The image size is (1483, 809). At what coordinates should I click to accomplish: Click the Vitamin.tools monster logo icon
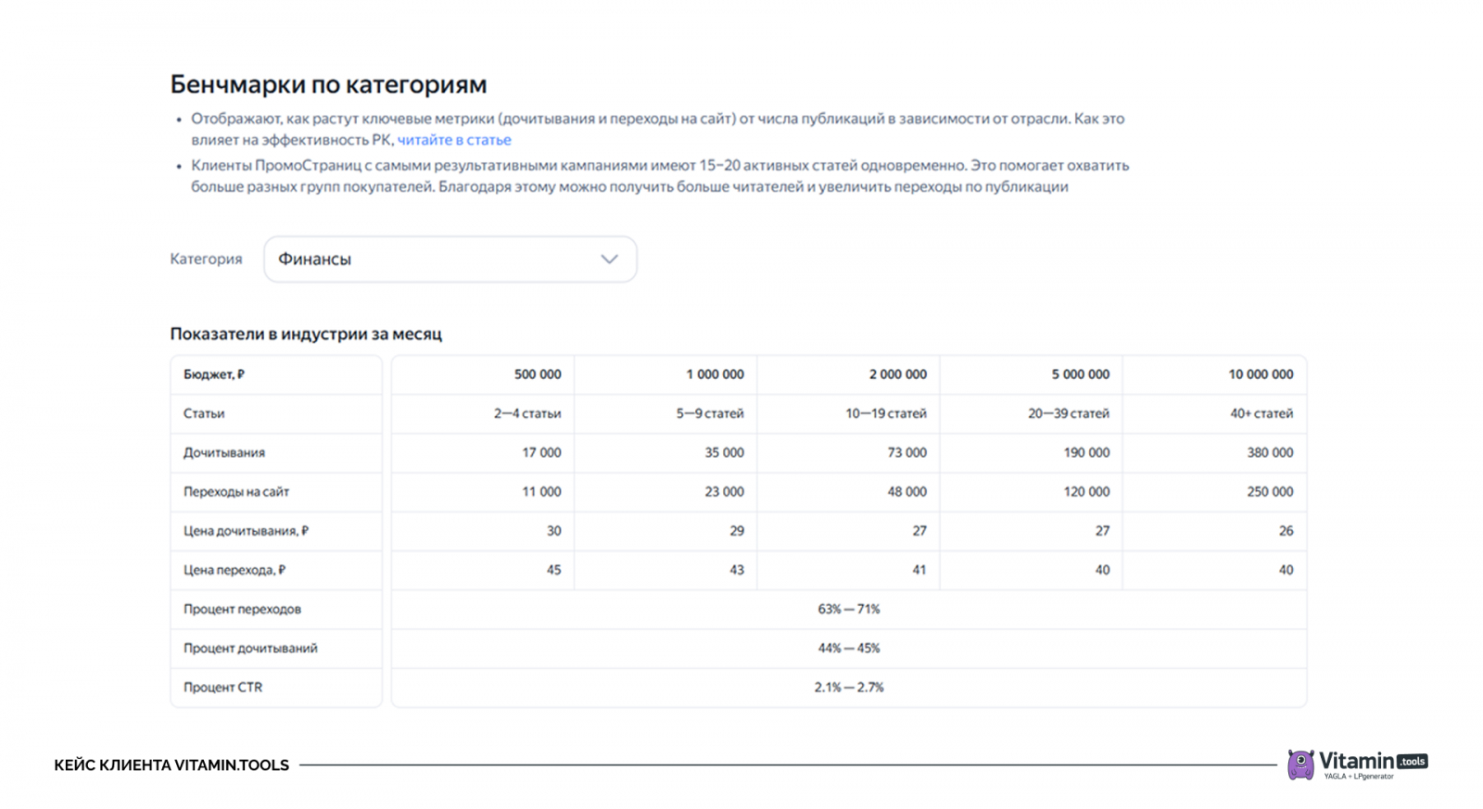(1300, 765)
